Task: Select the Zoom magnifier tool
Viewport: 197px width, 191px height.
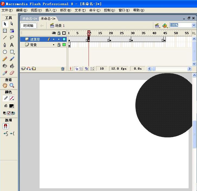Action: (12, 86)
